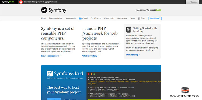Open the Community menu item
Screen dimensions: 202x100
(x=109, y=18)
